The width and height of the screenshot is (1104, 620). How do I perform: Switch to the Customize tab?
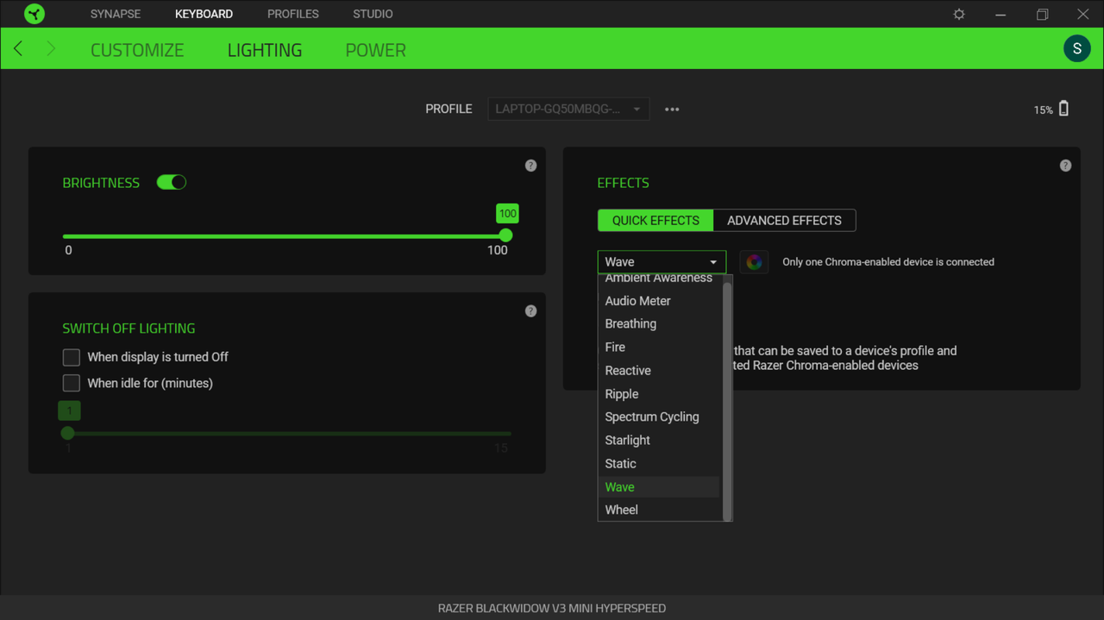137,50
